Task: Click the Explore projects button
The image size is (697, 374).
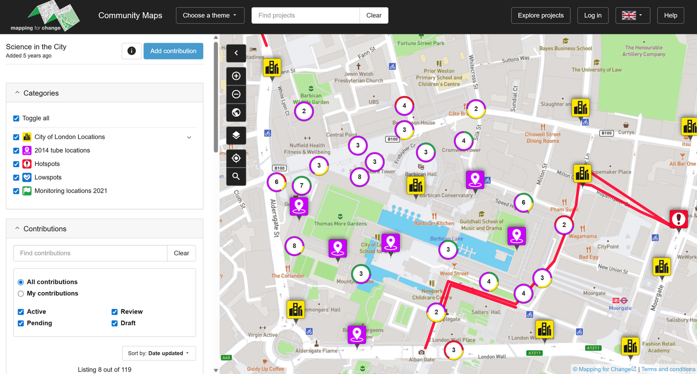Action: (541, 15)
